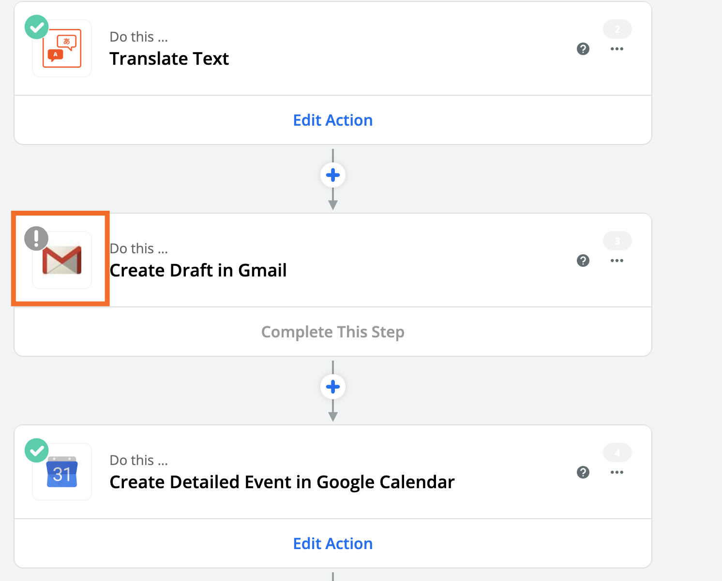Click green checkmark on Google Calendar step
722x581 pixels.
tap(37, 450)
